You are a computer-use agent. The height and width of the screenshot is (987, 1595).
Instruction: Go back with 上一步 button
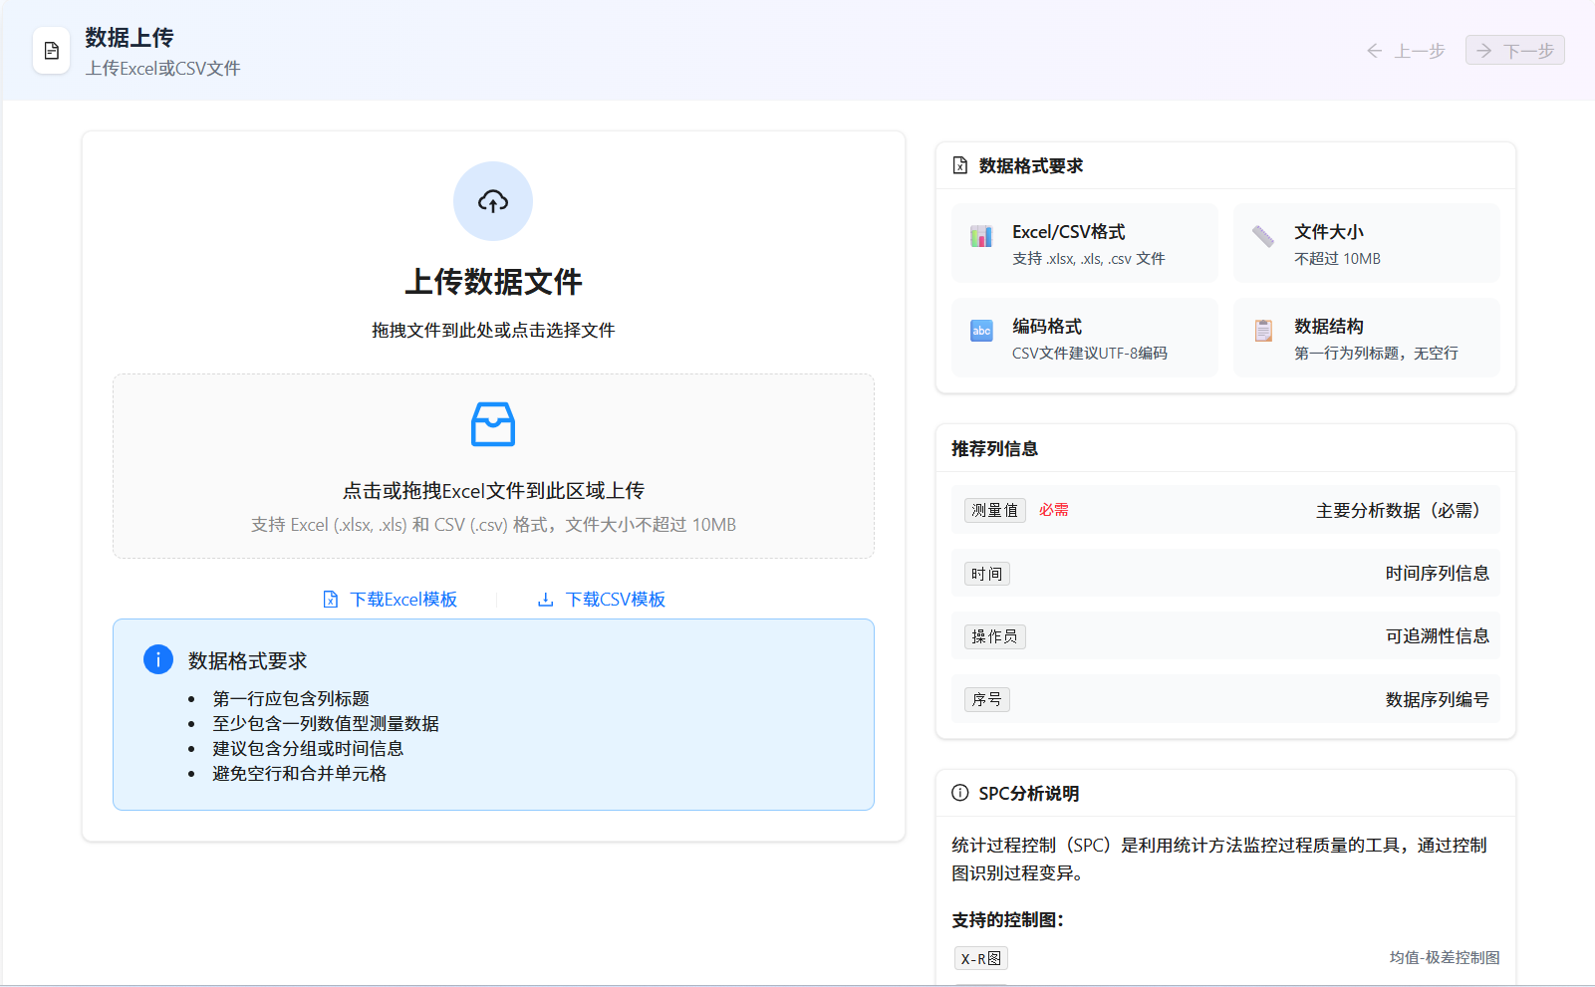click(1406, 51)
